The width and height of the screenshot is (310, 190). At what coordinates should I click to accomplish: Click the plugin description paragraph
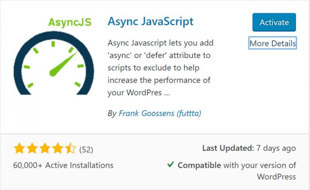coord(160,68)
